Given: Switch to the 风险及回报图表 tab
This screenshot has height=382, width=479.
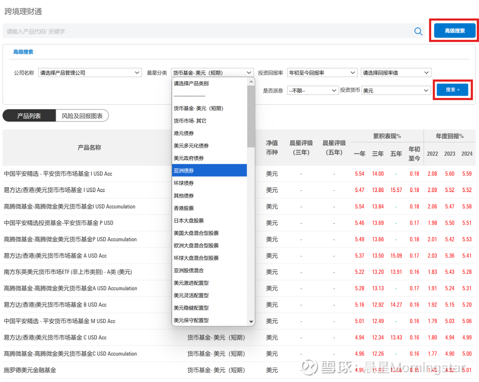Looking at the screenshot, I should coord(82,115).
